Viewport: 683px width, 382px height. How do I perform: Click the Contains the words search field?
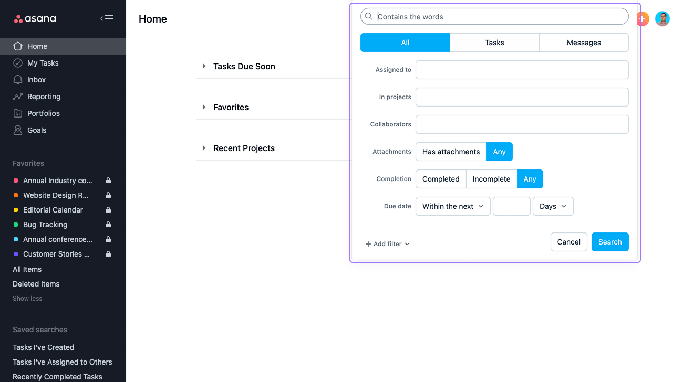click(494, 16)
